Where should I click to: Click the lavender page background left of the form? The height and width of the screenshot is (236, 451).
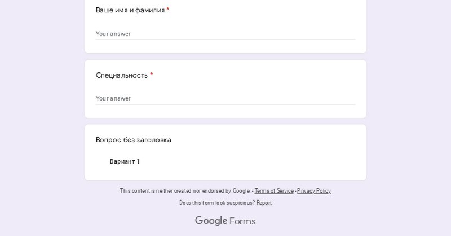[43, 115]
